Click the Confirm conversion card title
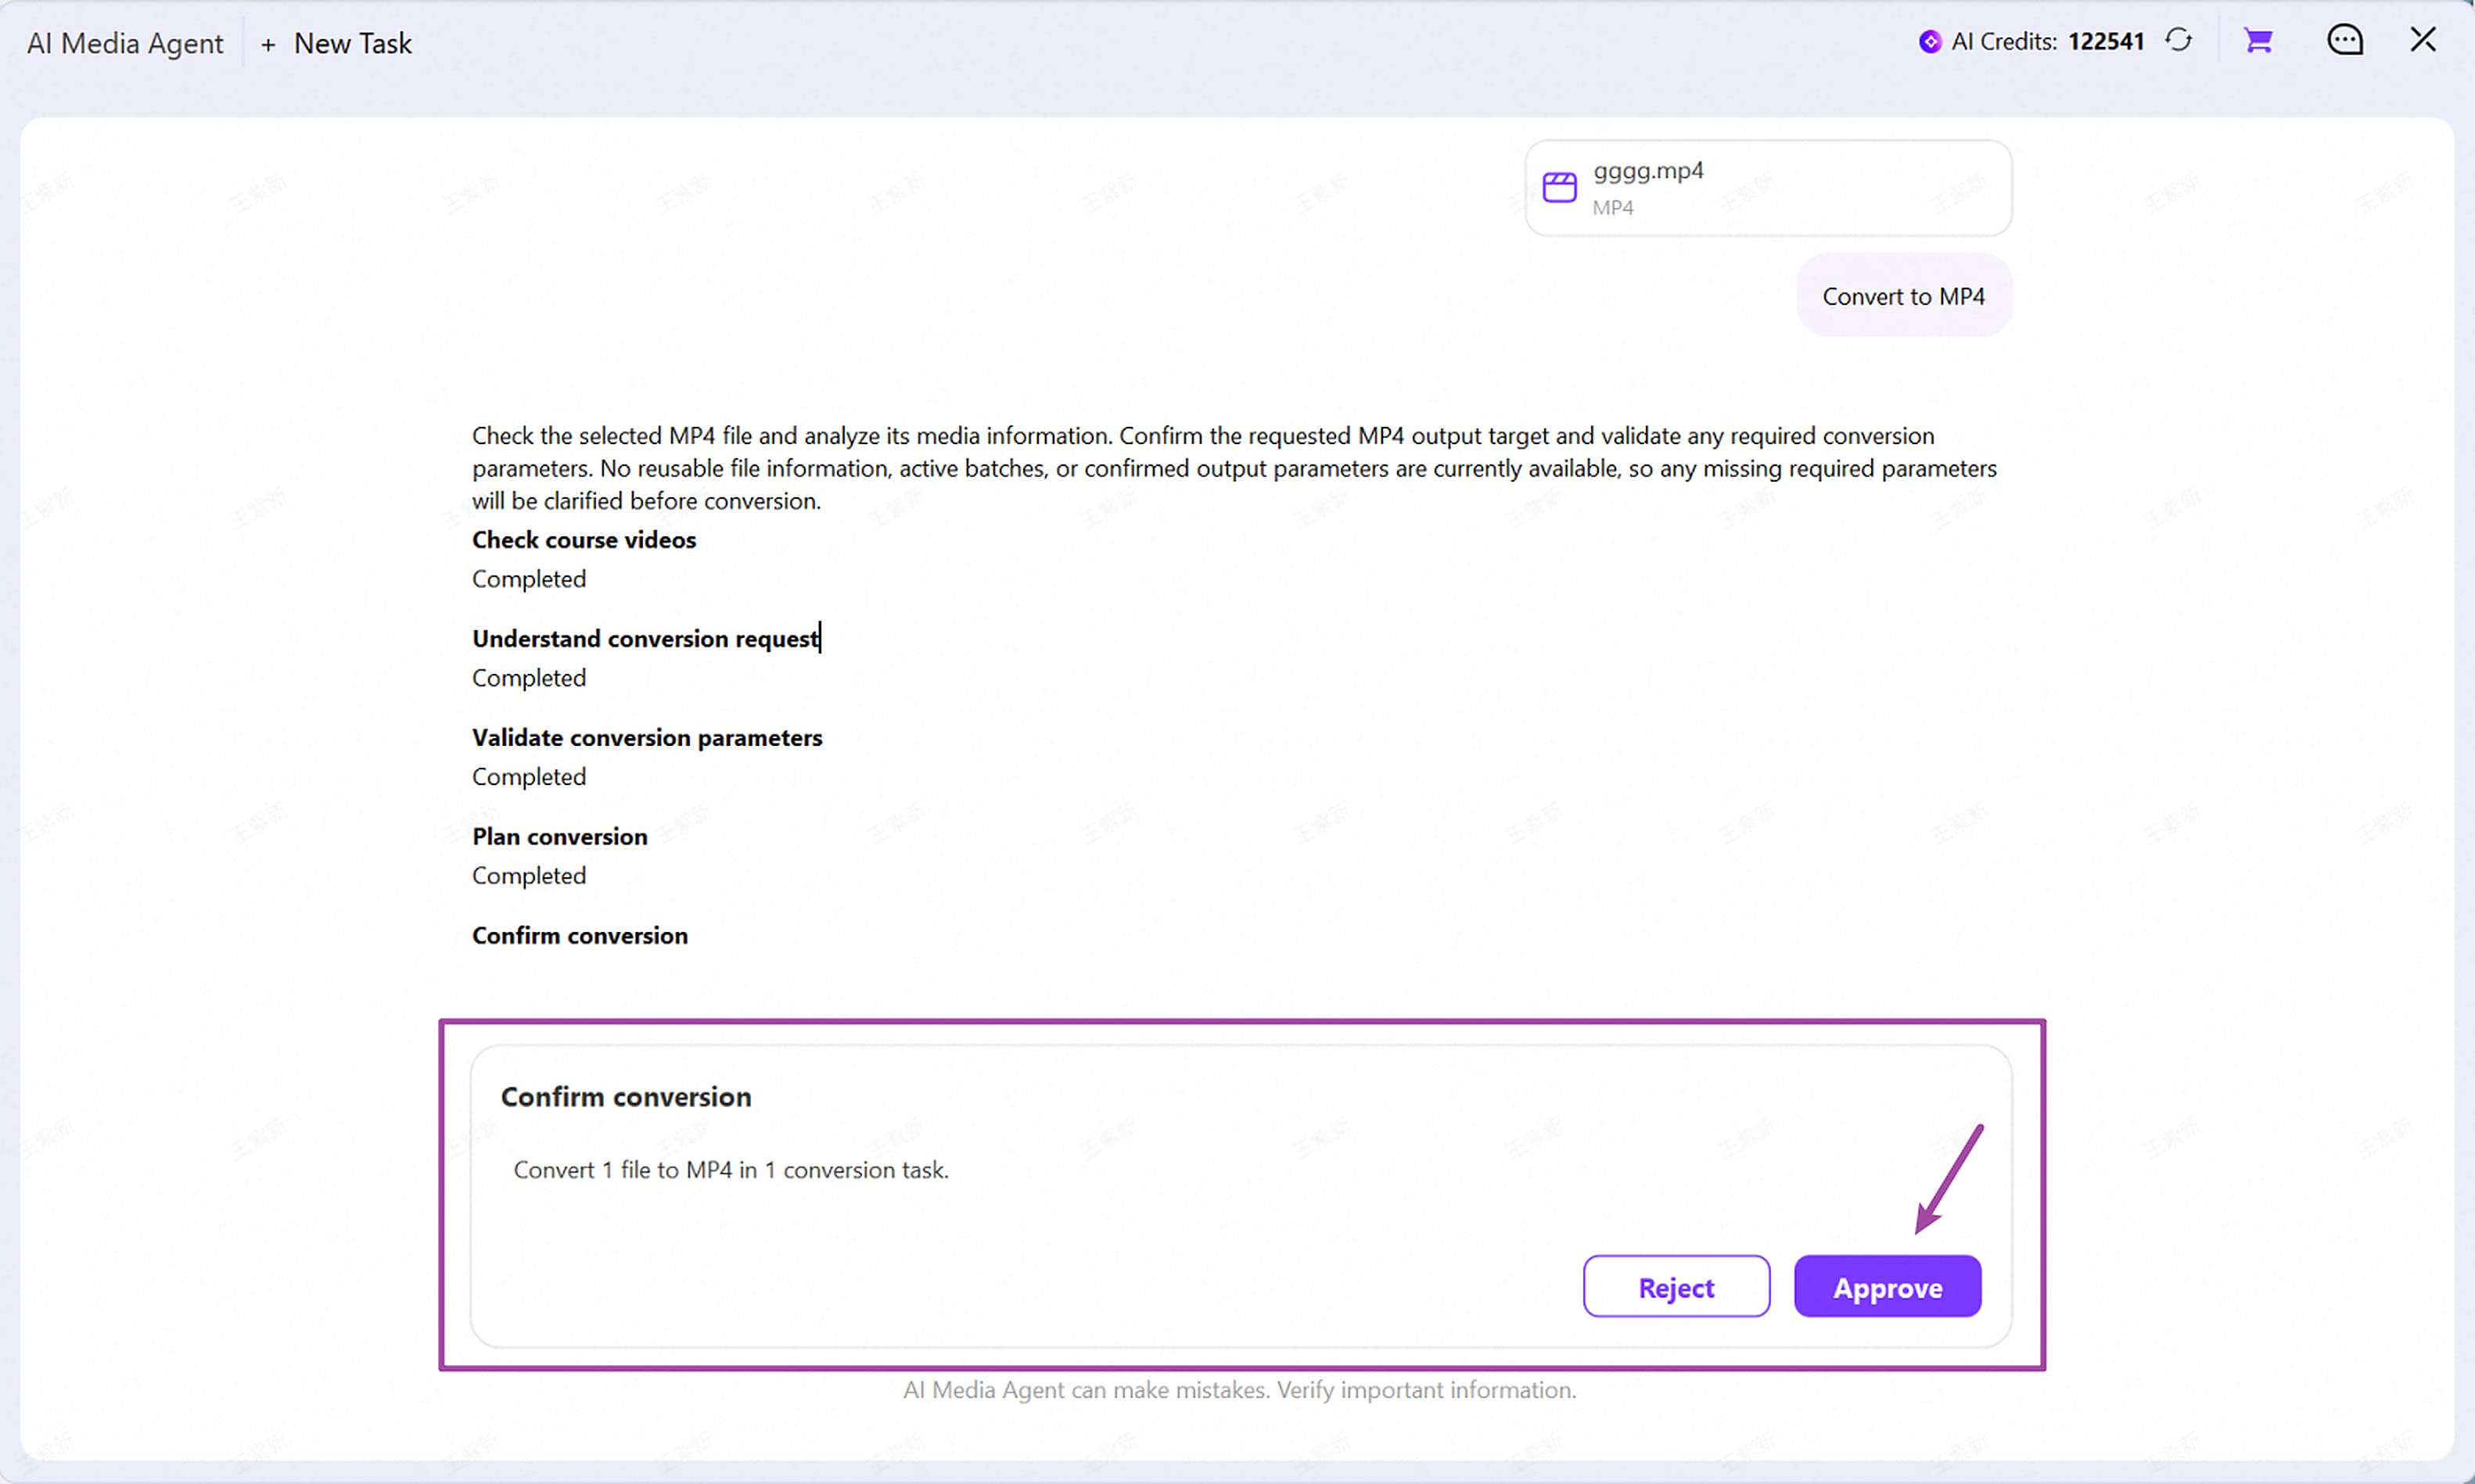Image resolution: width=2475 pixels, height=1484 pixels. (625, 1097)
